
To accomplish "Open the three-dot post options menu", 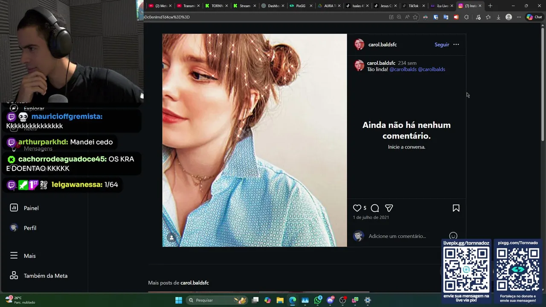I will point(456,44).
